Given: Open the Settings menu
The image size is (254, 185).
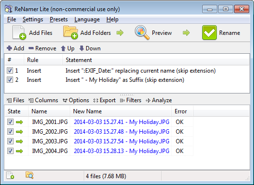Looking at the screenshot, I should pyautogui.click(x=33, y=19).
